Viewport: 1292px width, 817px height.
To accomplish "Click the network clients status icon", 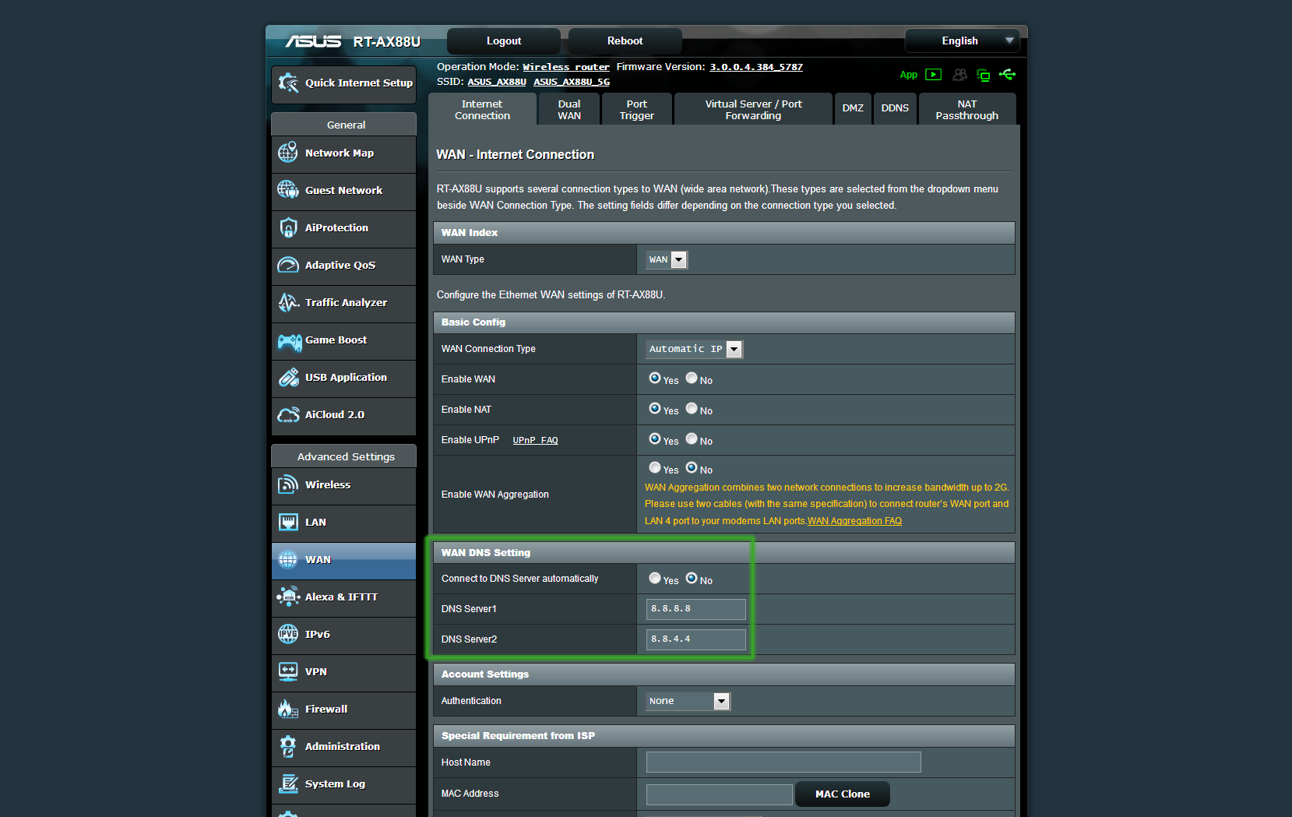I will (984, 75).
